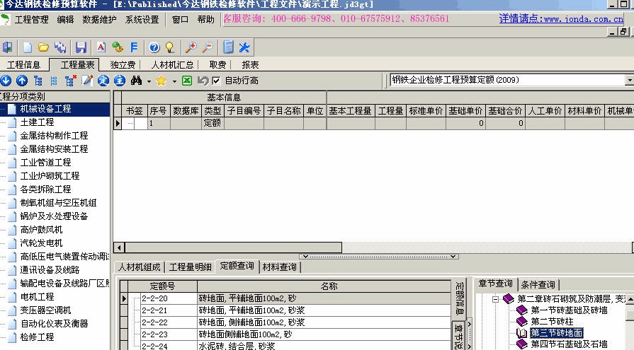Zoom in with the magnifier plus icon
This screenshot has height=350, width=634.
pyautogui.click(x=191, y=47)
